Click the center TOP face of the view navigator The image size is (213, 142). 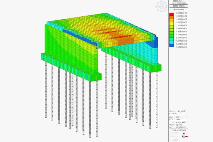162,7
